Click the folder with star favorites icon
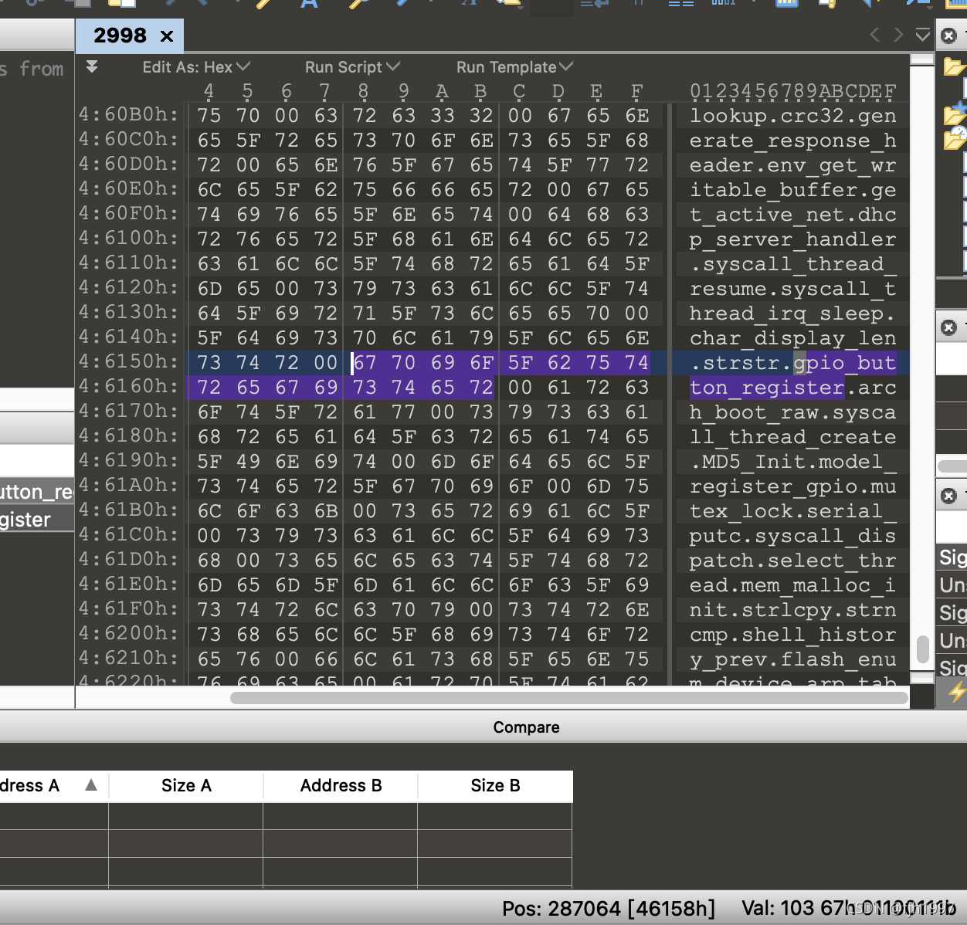The height and width of the screenshot is (925, 967). click(955, 114)
